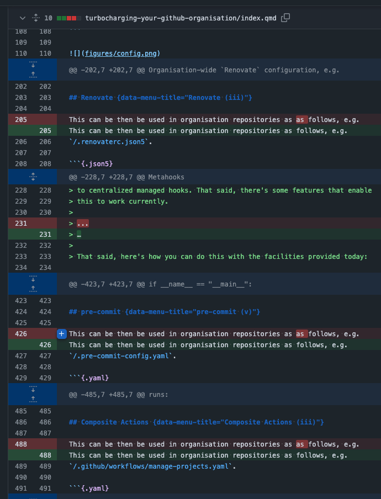Expand up at the @@ -228,7 hunk header

33,177
